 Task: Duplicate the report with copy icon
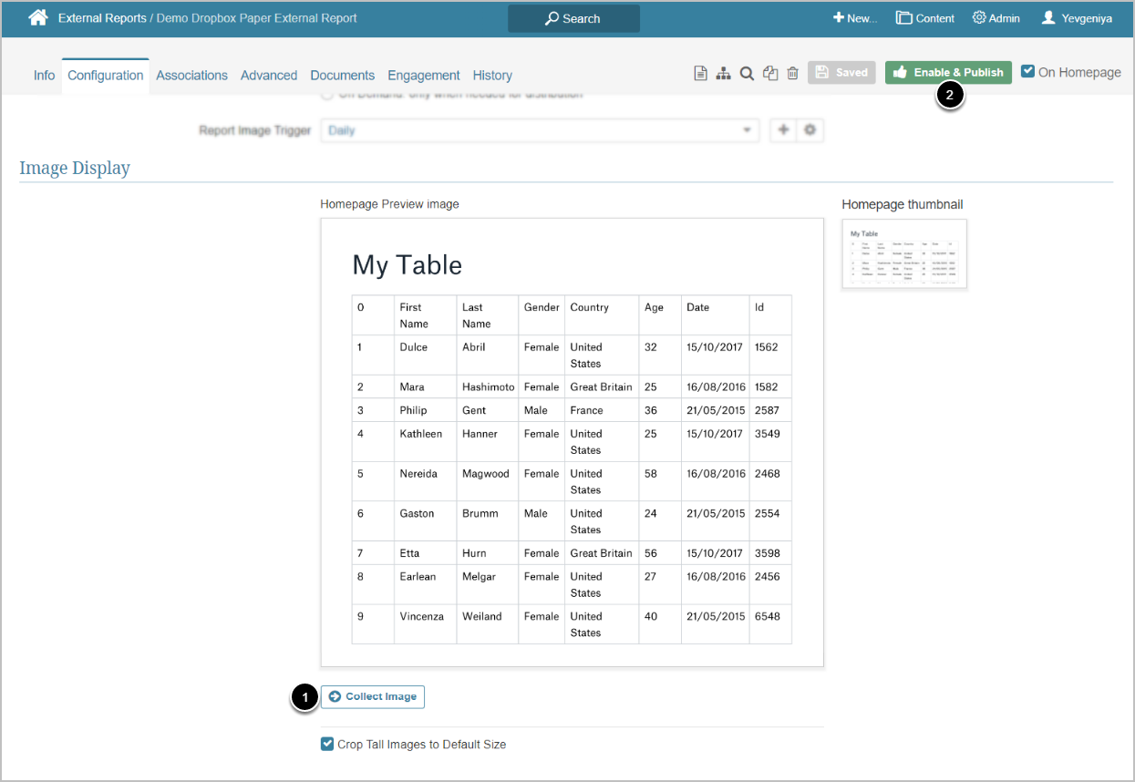(x=770, y=74)
